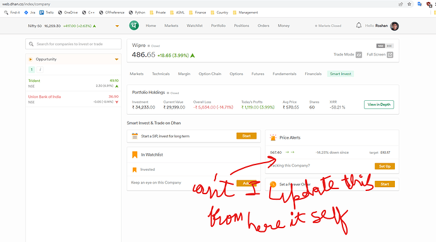Open the OneDrive bookmark
436x242 pixels.
(68, 13)
